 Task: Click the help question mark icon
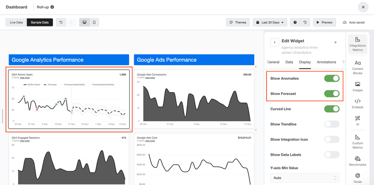click(295, 23)
